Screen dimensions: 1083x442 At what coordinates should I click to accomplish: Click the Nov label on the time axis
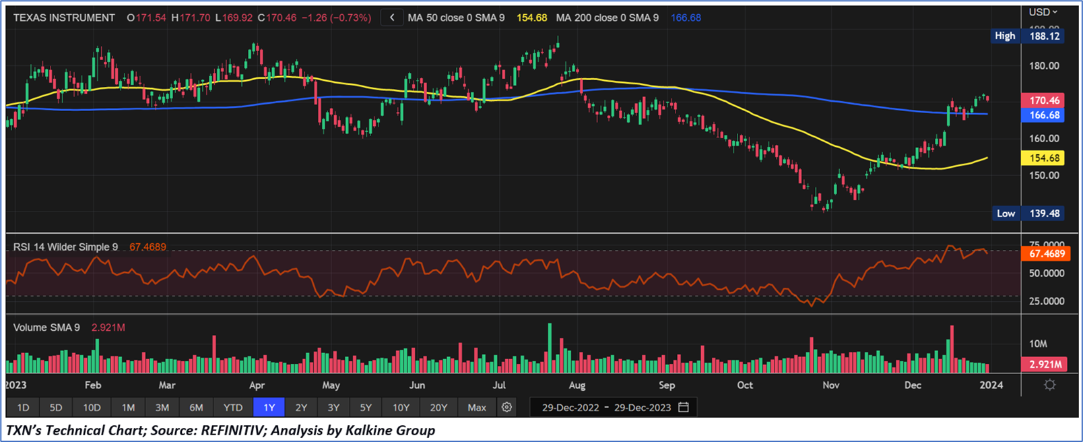pyautogui.click(x=831, y=385)
